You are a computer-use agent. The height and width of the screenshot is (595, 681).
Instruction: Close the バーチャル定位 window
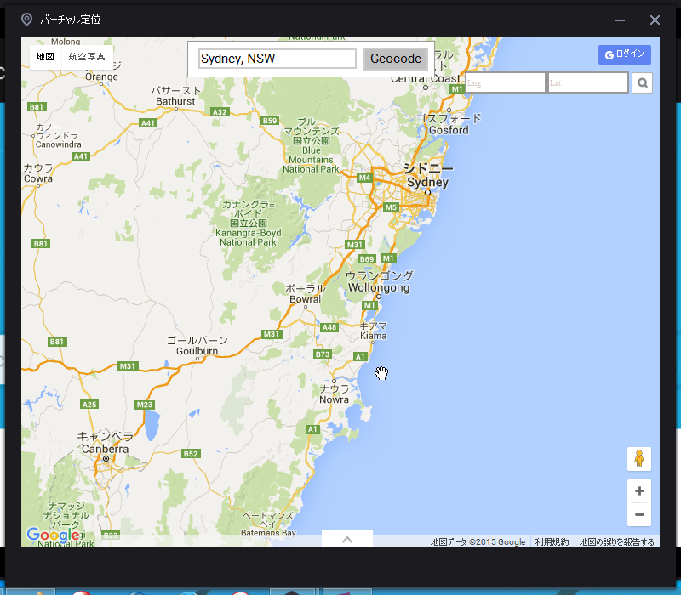pos(655,20)
